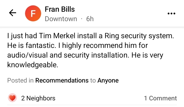The height and width of the screenshot is (107, 184).
Task: Open the 1 Comment thread
Action: [x=160, y=98]
